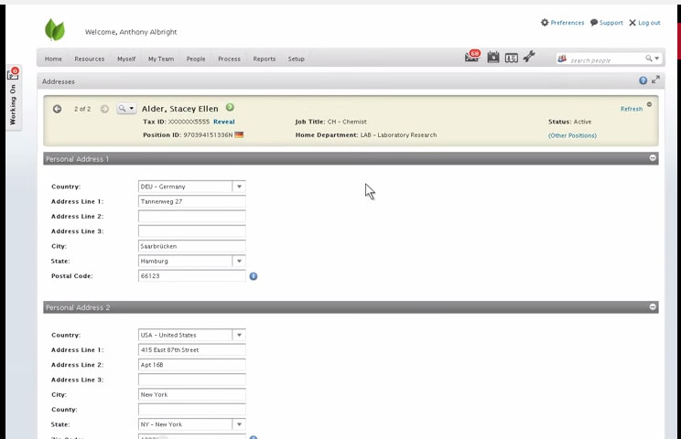
Task: Open the Reports menu
Action: 264,59
